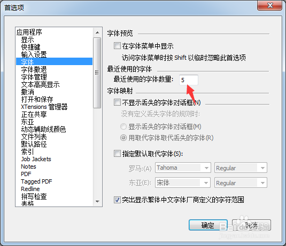Open the XTensions 管理器 category
The height and width of the screenshot is (246, 286).
pos(44,107)
